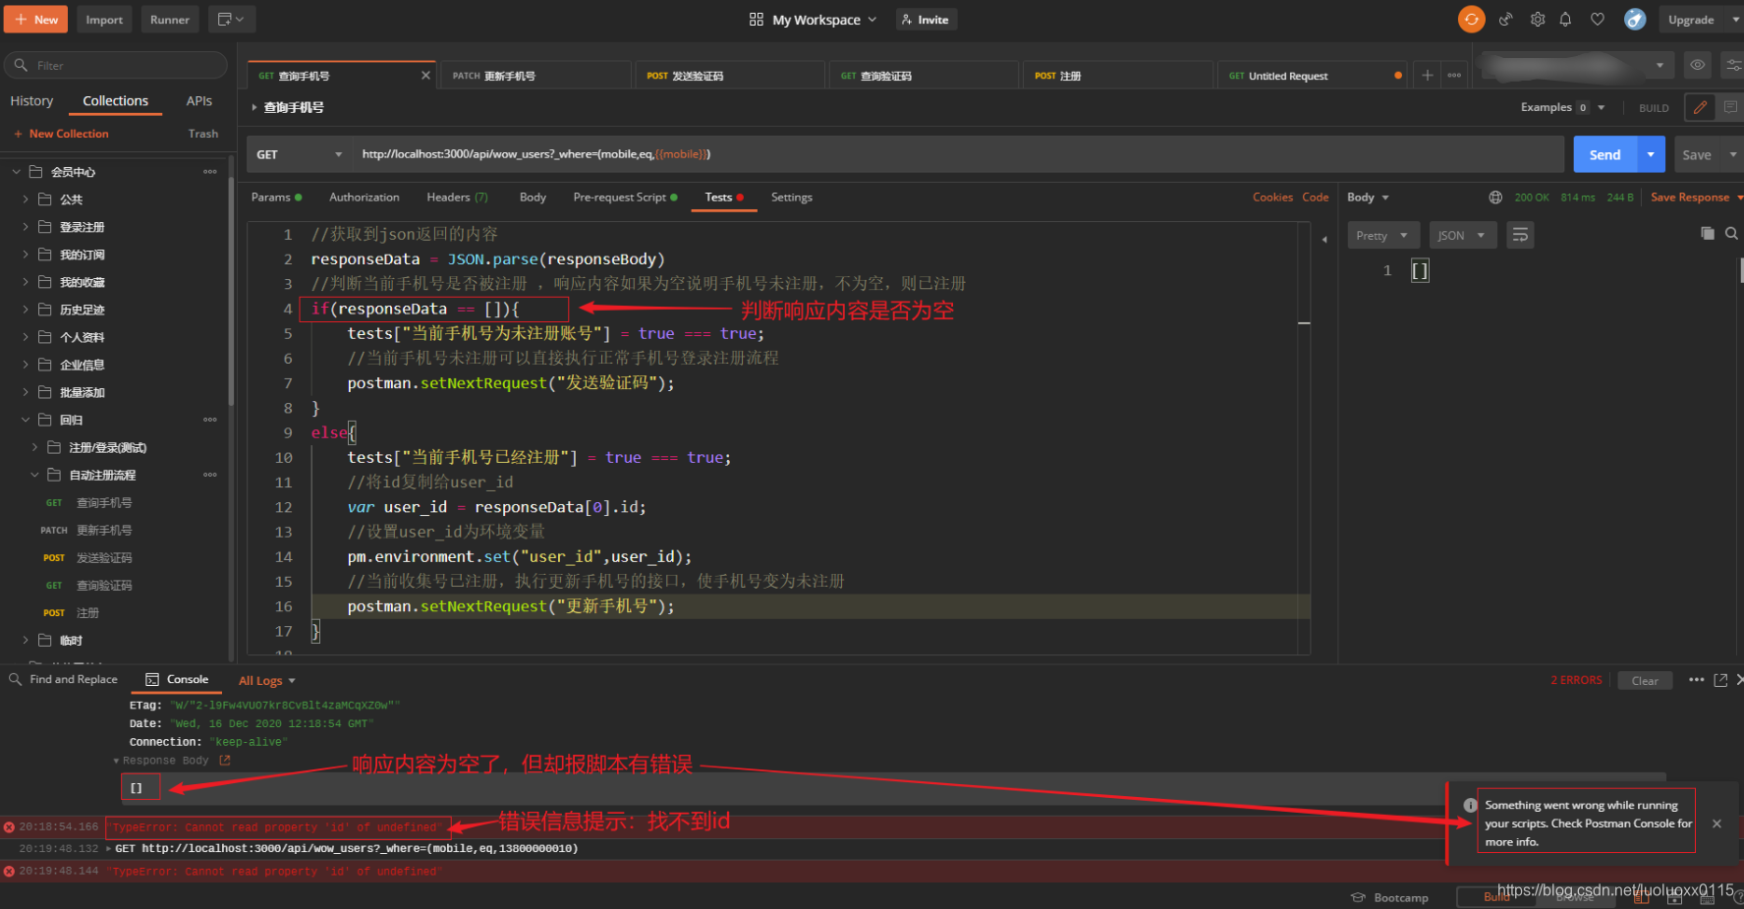Open response Body dropdown
The image size is (1744, 909).
point(1368,198)
